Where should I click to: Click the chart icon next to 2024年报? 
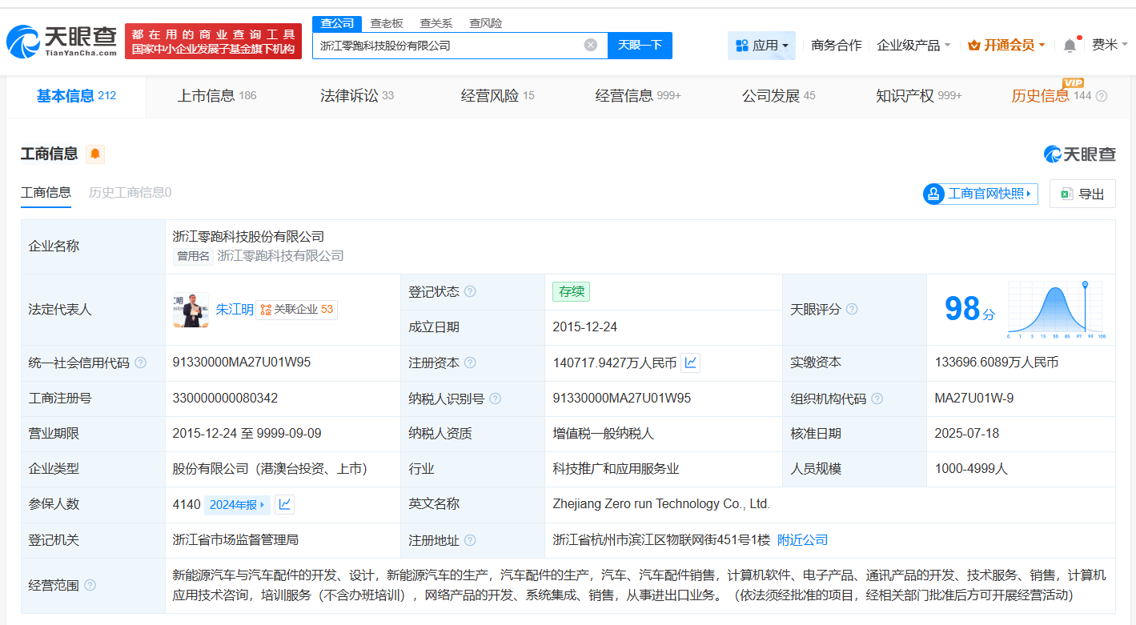coord(284,504)
